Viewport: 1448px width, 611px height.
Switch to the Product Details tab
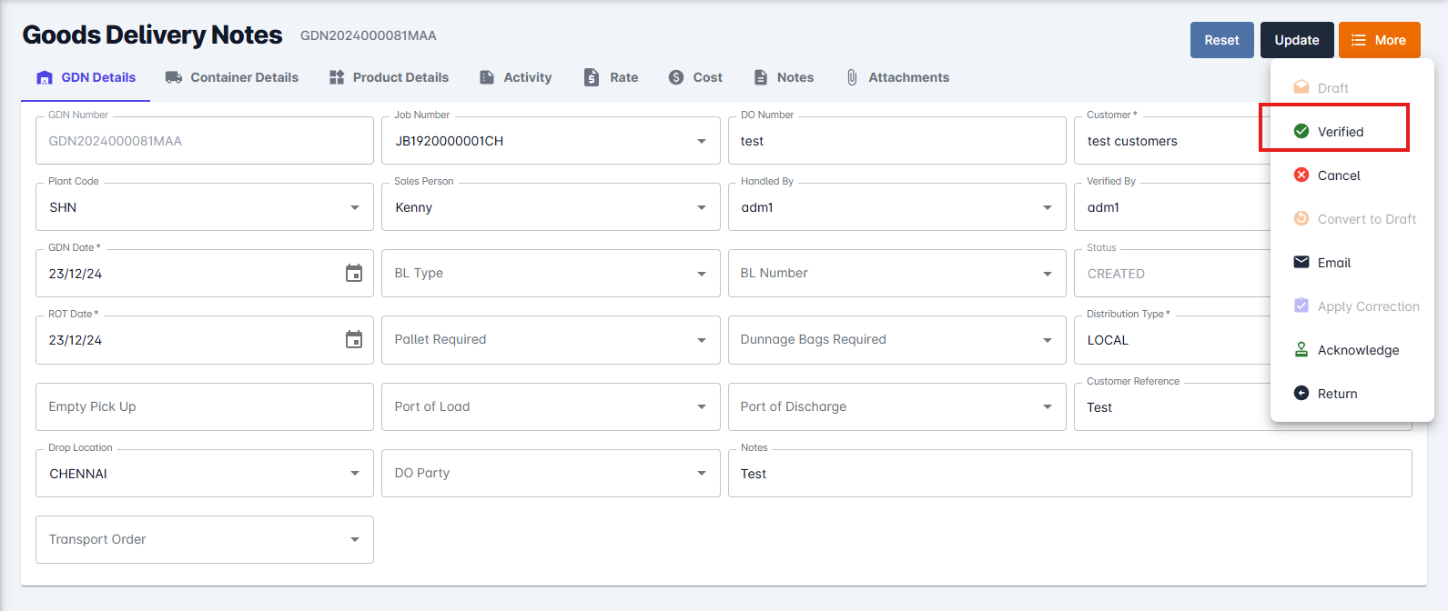pyautogui.click(x=389, y=77)
